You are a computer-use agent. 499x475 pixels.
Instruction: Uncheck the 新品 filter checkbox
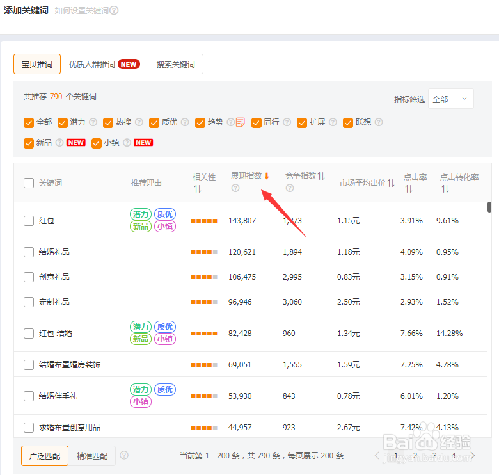click(29, 143)
